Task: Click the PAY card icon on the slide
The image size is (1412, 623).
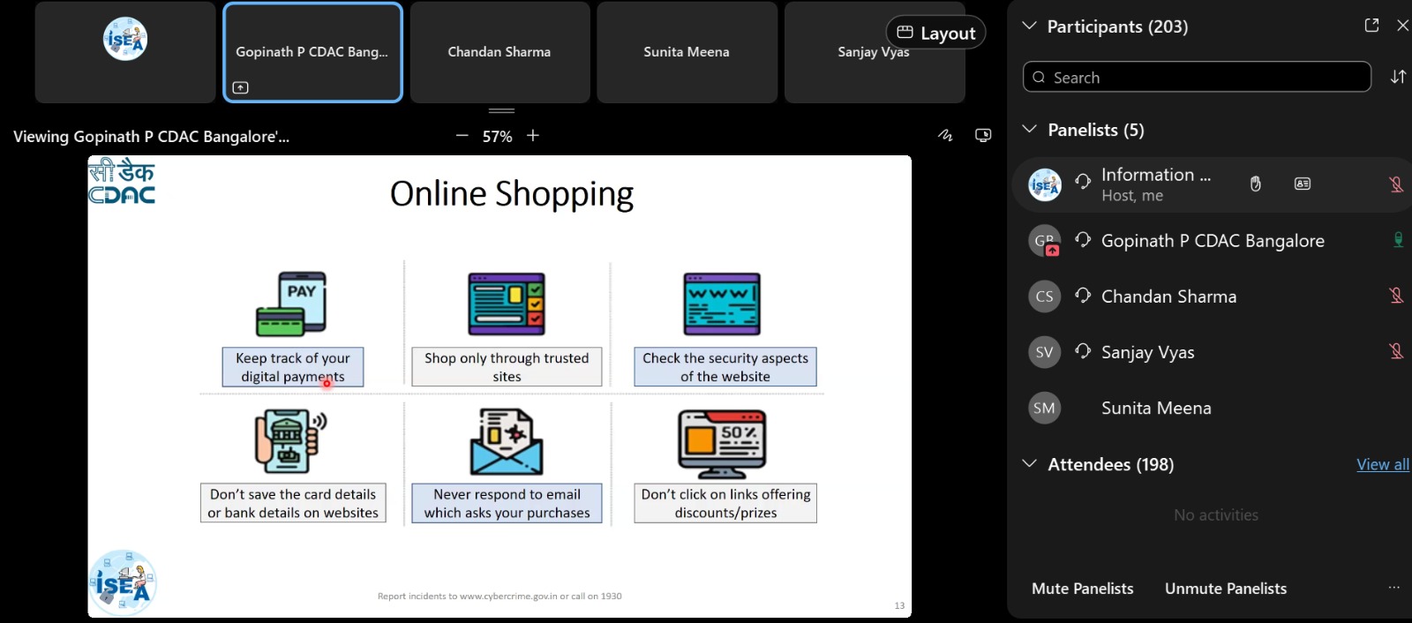Action: [291, 304]
